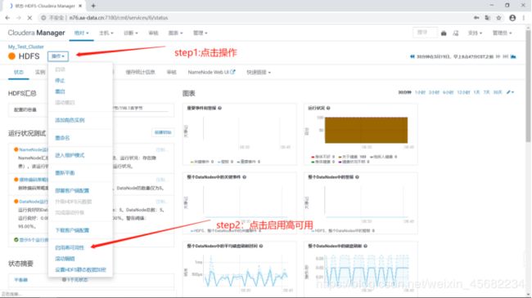The width and height of the screenshot is (532, 298).
Task: Switch to the 实例 tab
Action: click(40, 72)
